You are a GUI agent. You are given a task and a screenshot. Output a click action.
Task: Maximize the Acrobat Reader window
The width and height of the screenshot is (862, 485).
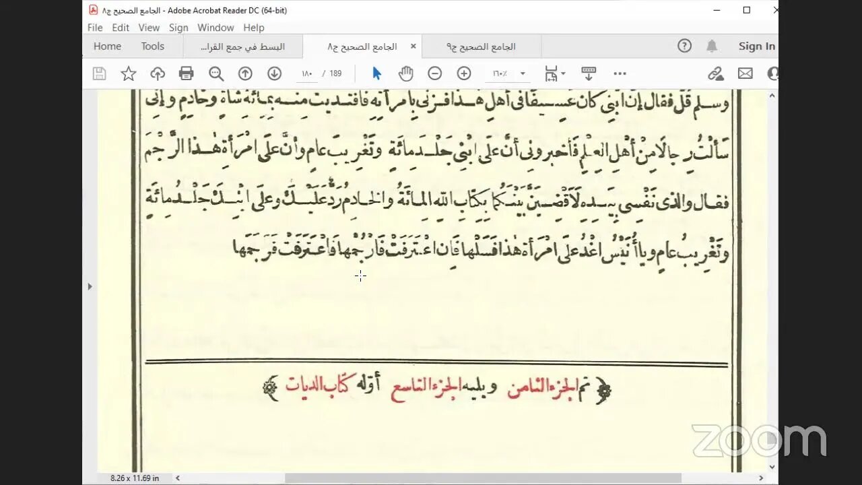[x=747, y=9]
